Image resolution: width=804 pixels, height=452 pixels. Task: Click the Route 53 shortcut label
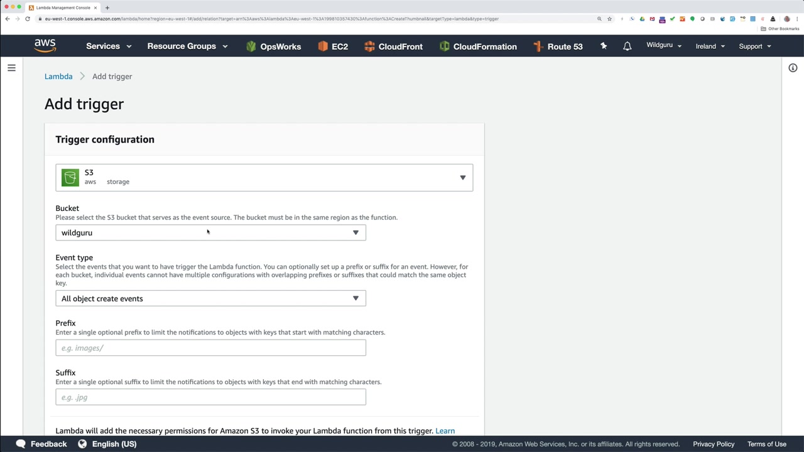(565, 46)
